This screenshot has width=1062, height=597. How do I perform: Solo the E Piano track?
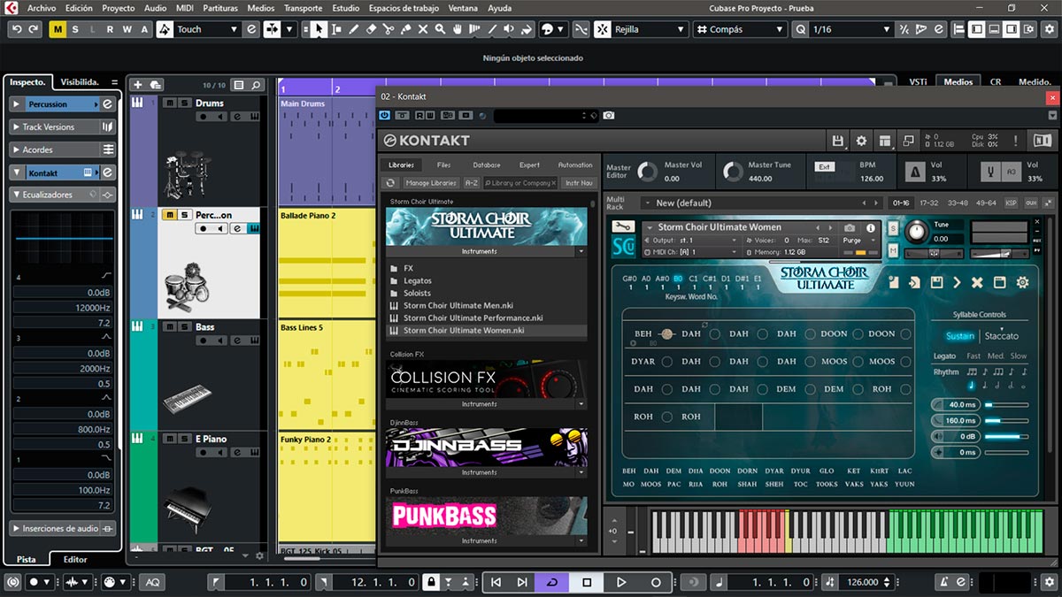[184, 439]
